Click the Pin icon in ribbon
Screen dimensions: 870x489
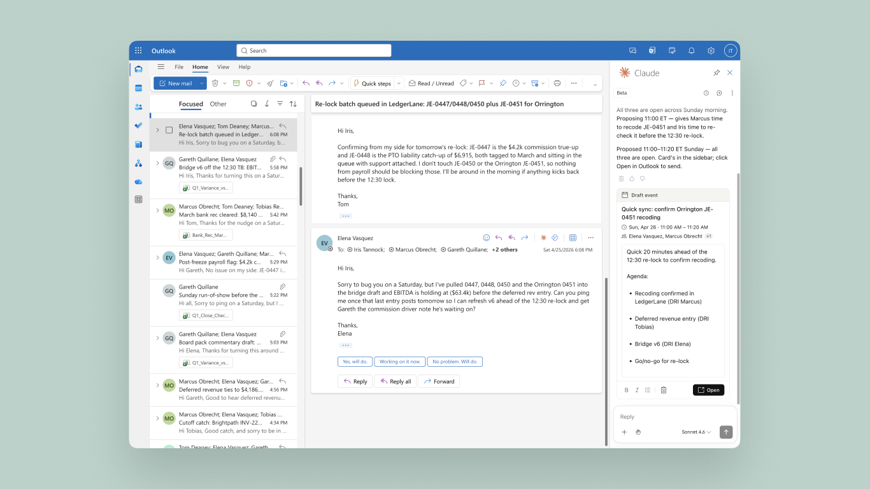(503, 83)
